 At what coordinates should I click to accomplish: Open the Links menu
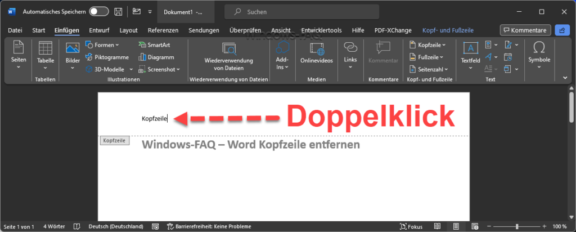(350, 56)
